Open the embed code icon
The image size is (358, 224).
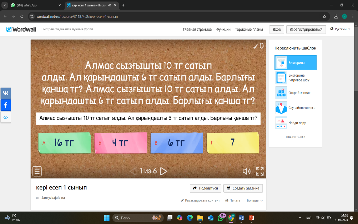tap(6, 118)
